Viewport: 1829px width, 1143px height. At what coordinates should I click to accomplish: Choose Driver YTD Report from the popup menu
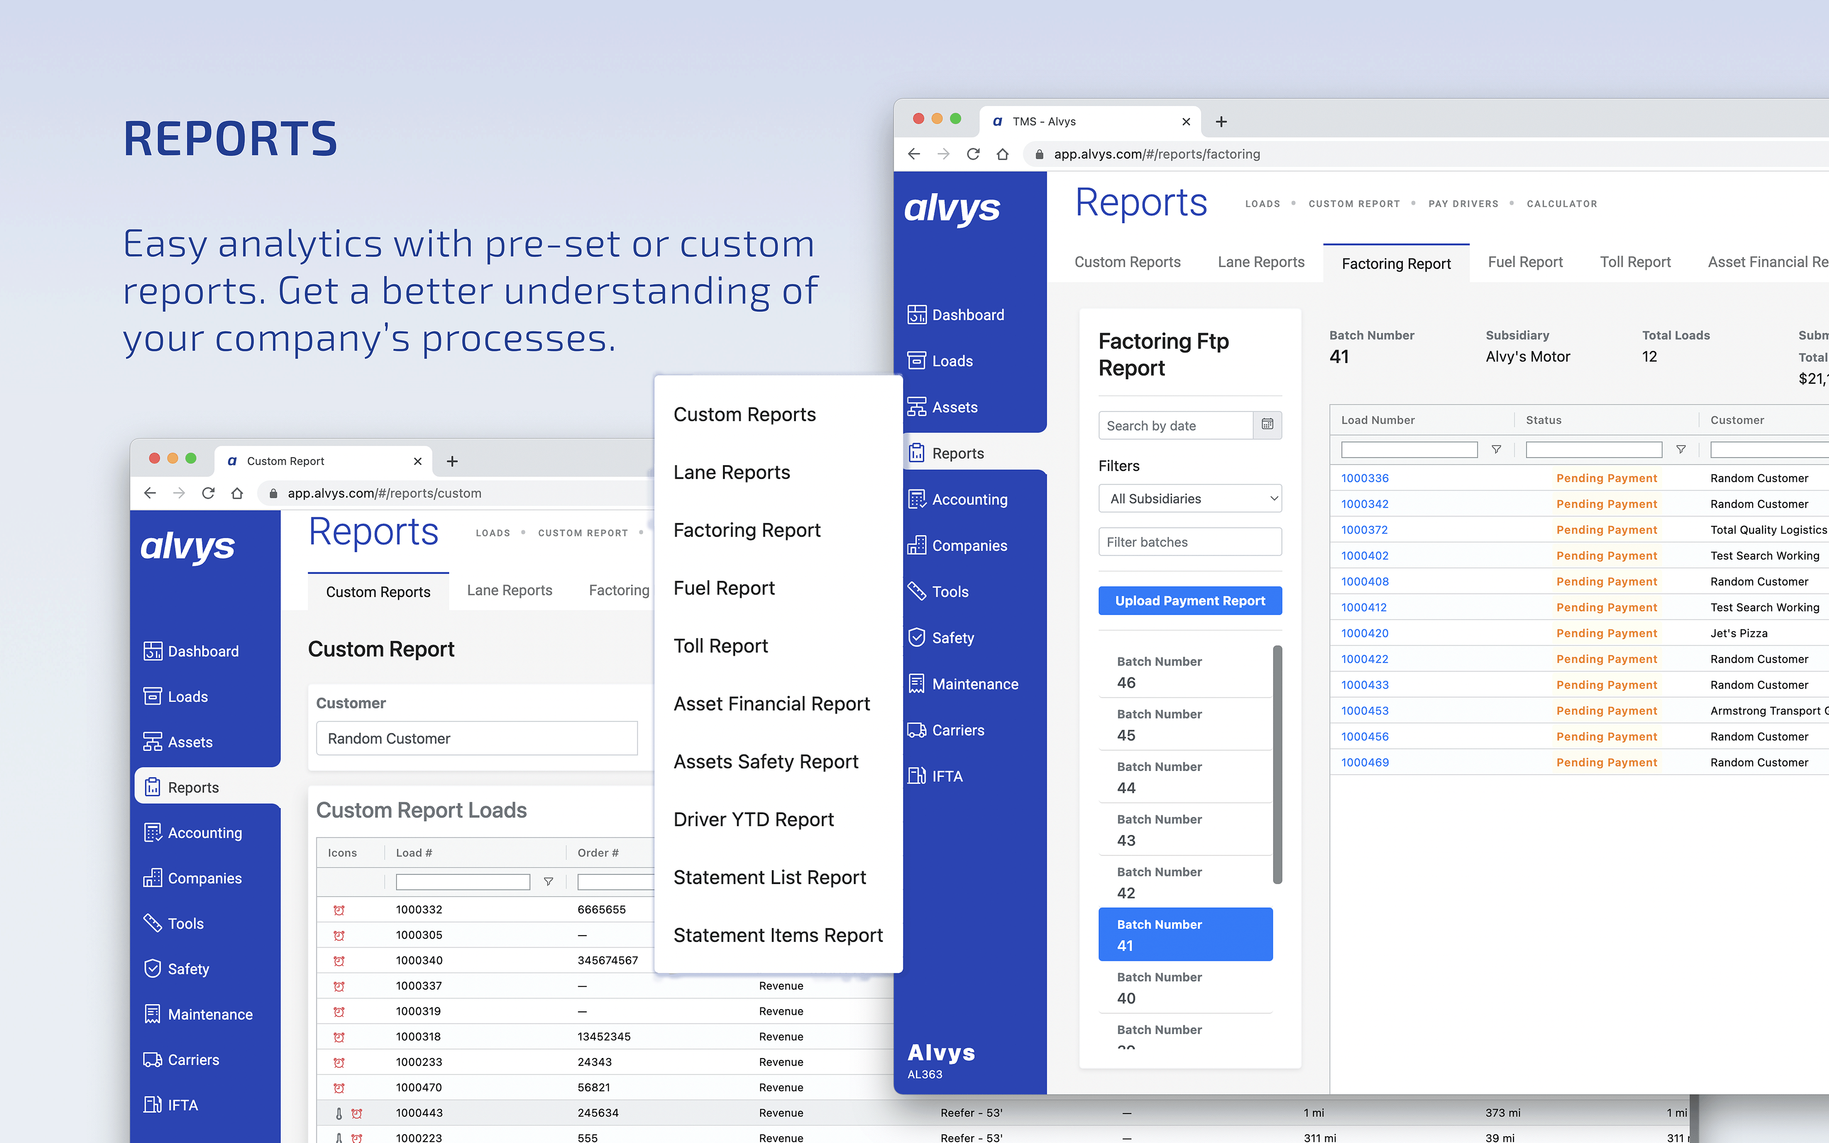coord(753,819)
